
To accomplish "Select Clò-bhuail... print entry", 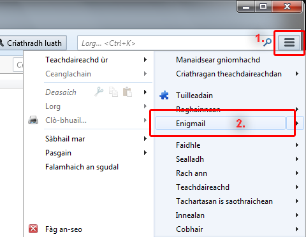I will pos(66,120).
